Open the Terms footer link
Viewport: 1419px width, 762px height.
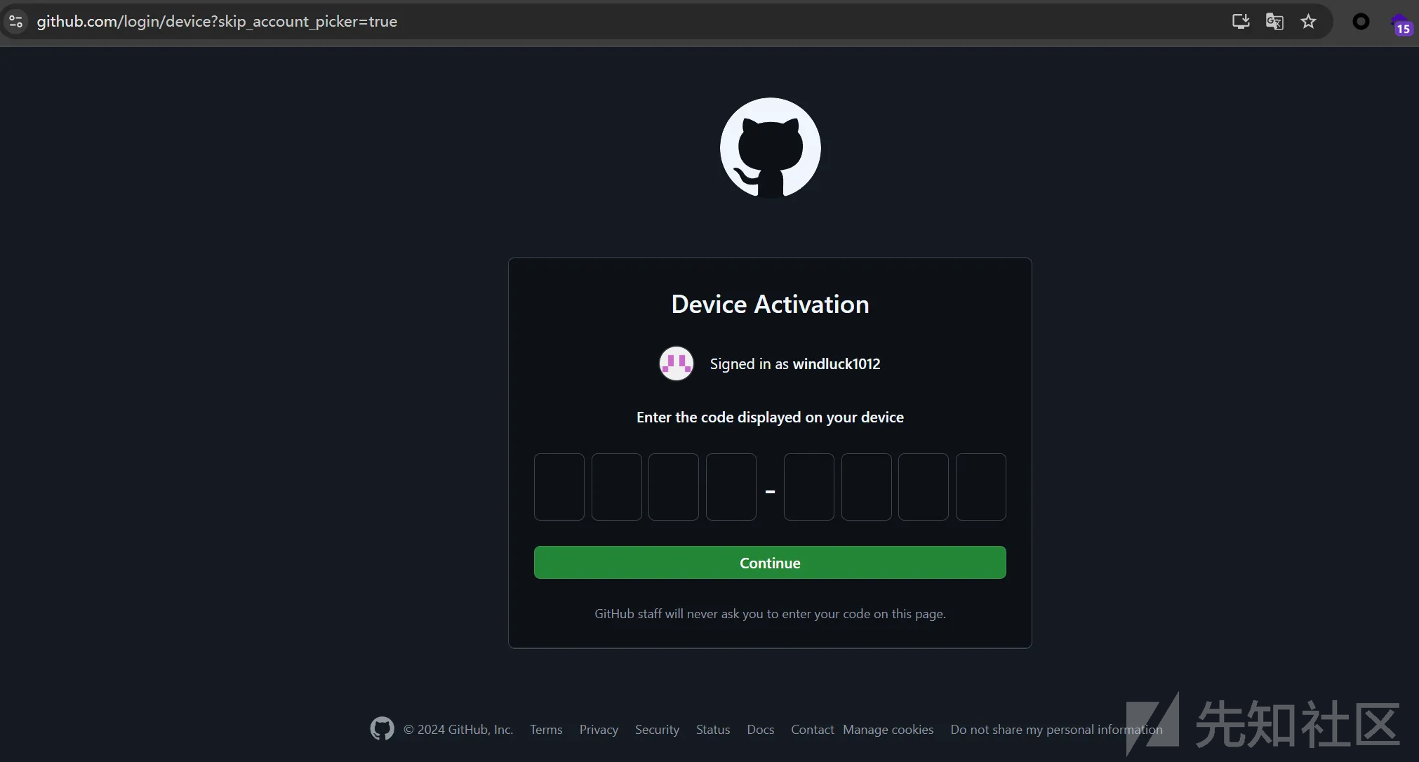[546, 730]
